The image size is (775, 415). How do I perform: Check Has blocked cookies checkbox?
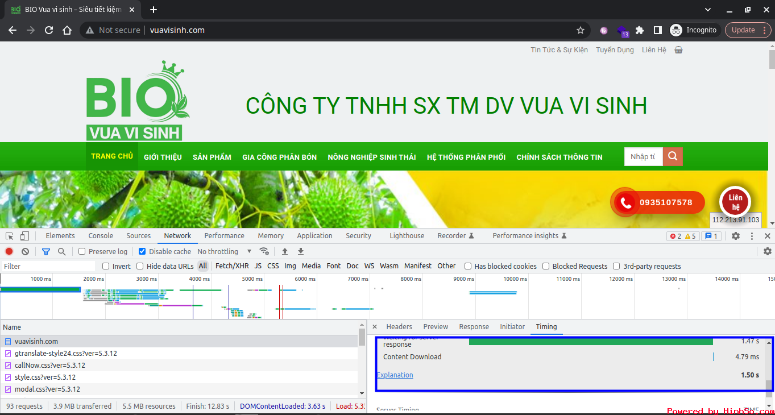(x=468, y=266)
